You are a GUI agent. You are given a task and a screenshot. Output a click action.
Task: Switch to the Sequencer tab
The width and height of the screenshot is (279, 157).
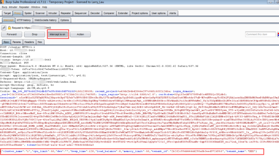(x=80, y=13)
